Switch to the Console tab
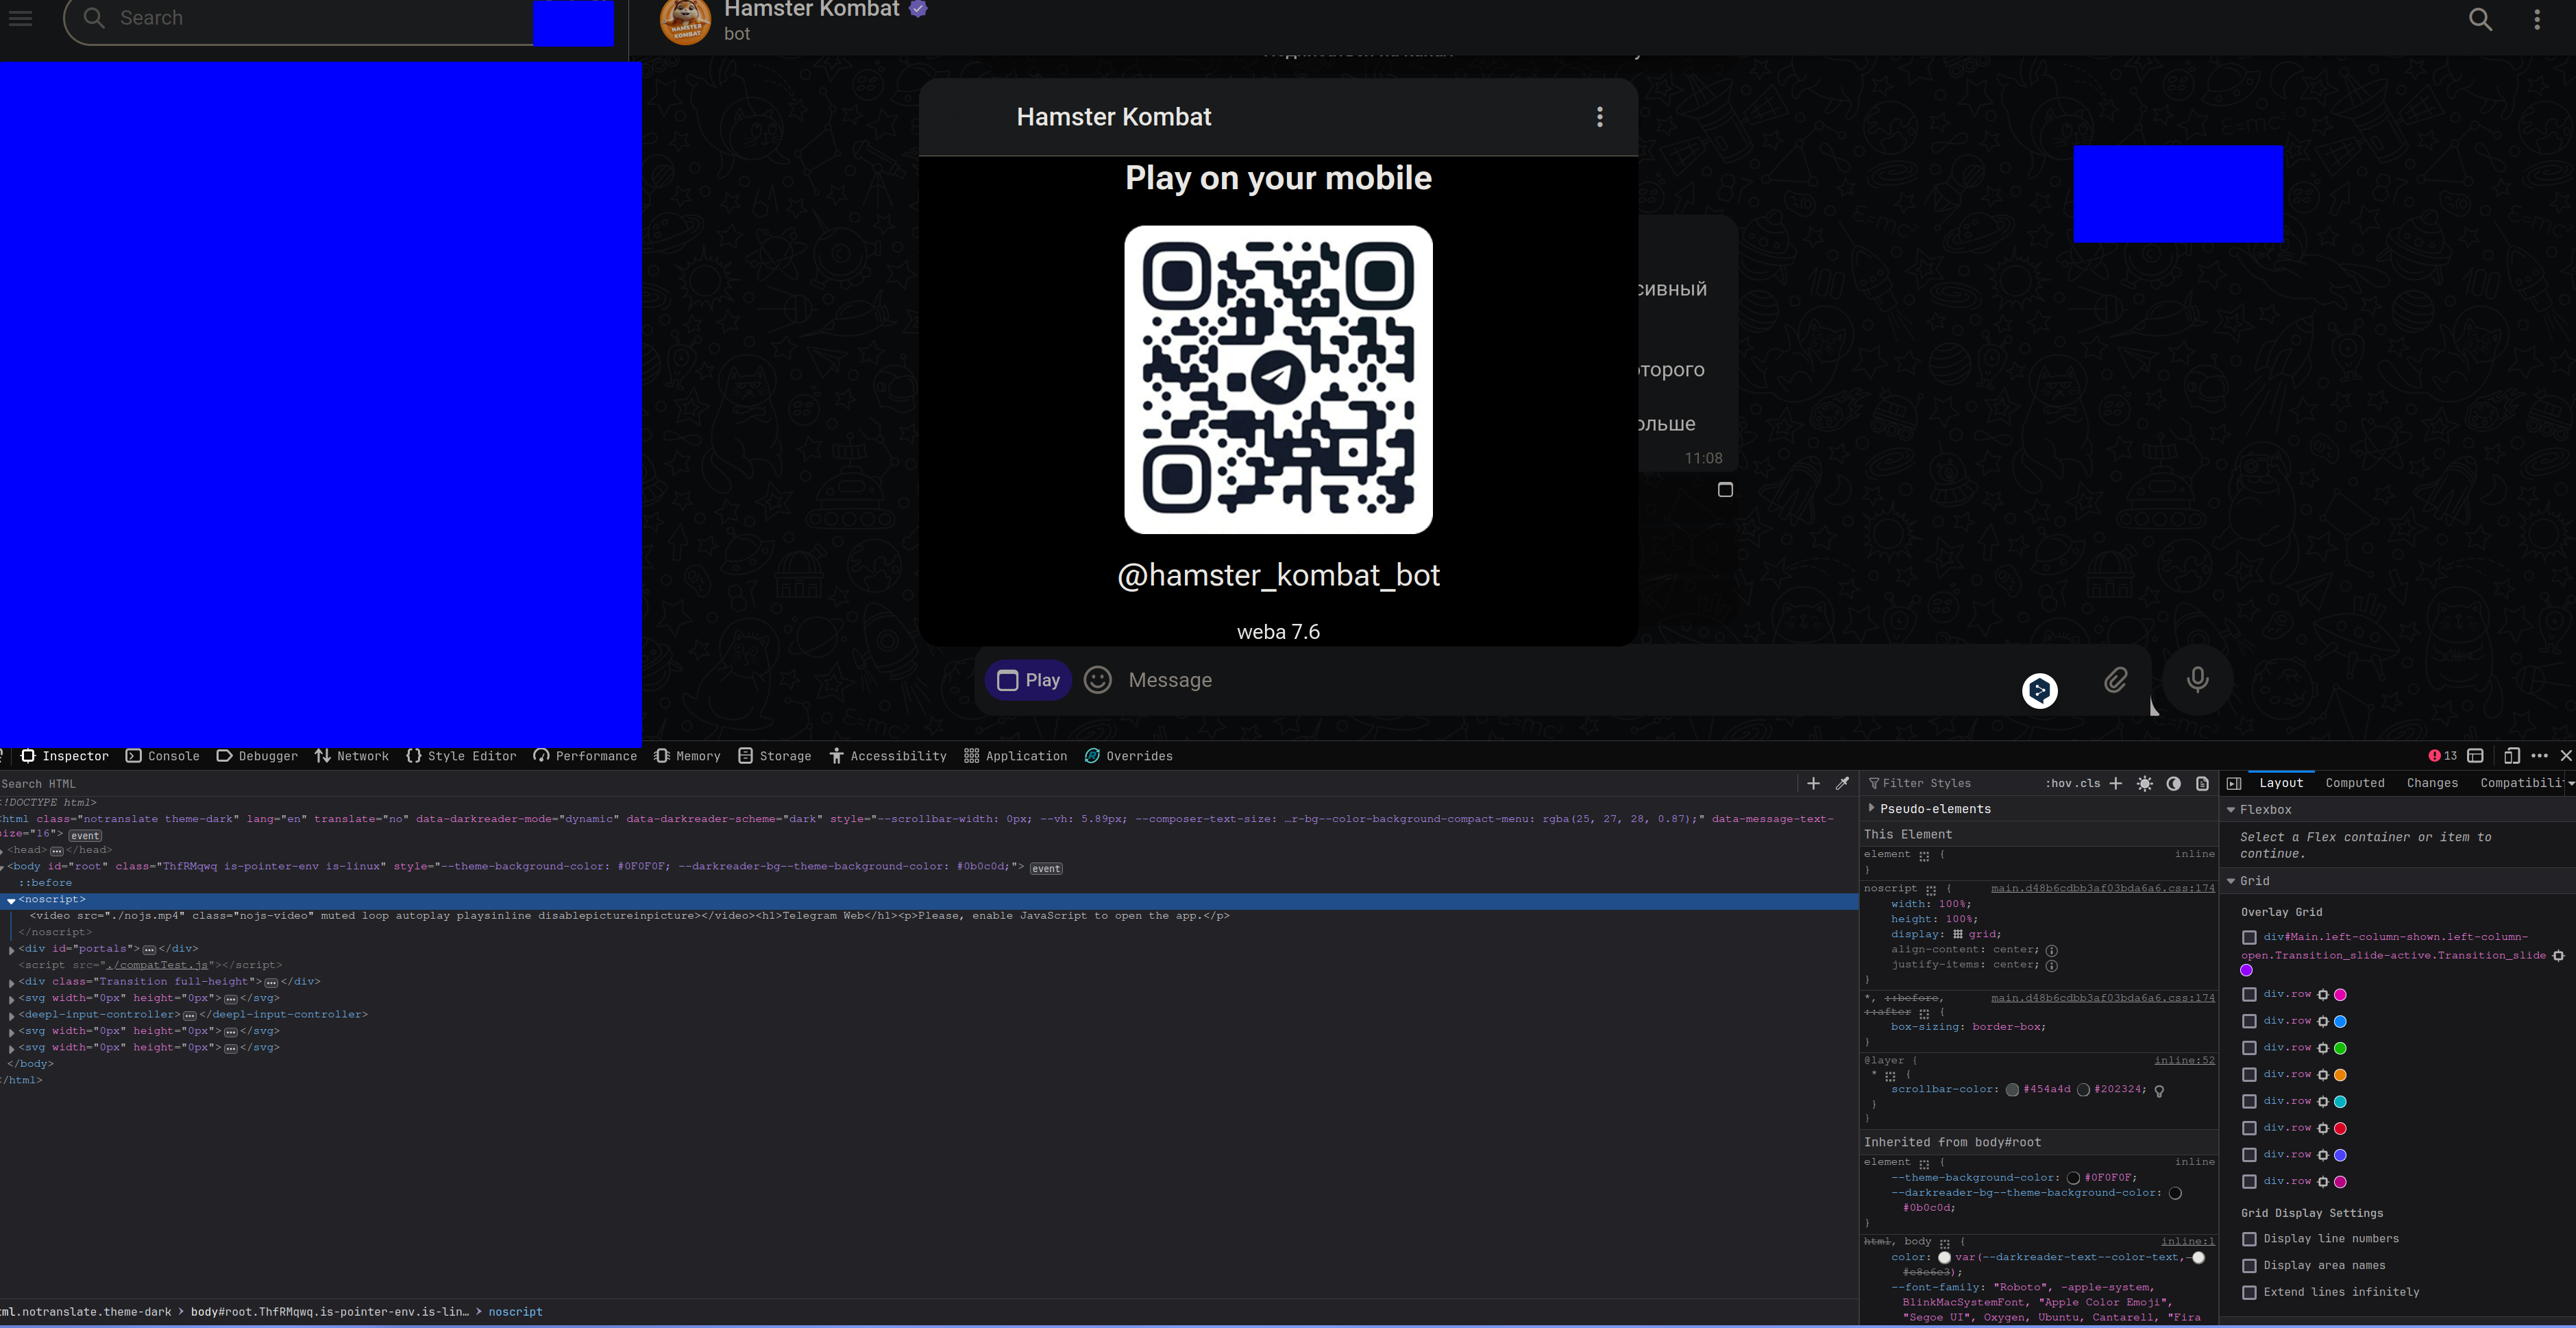 (x=162, y=756)
